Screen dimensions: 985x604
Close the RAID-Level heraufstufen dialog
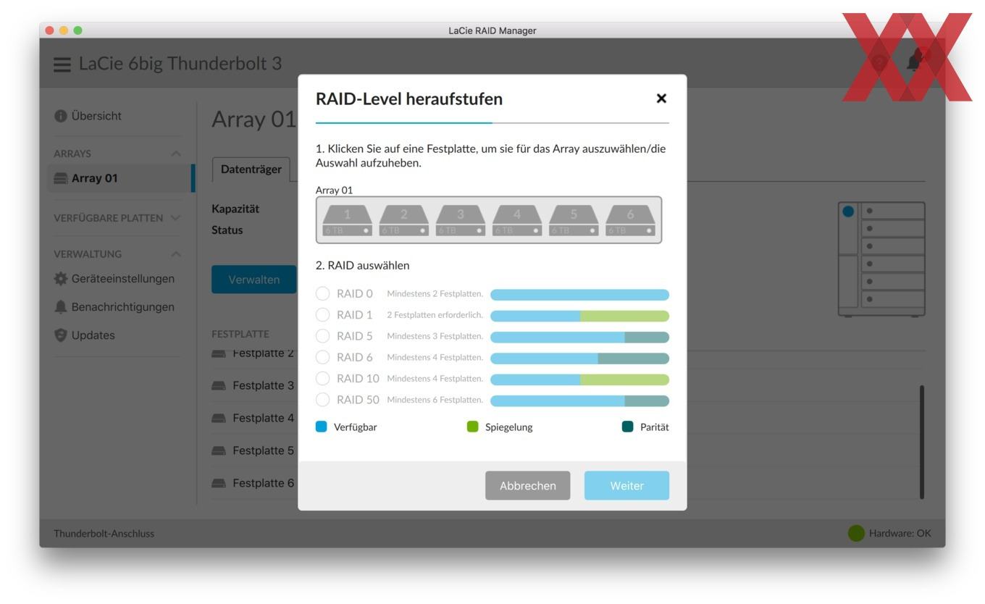(x=661, y=98)
